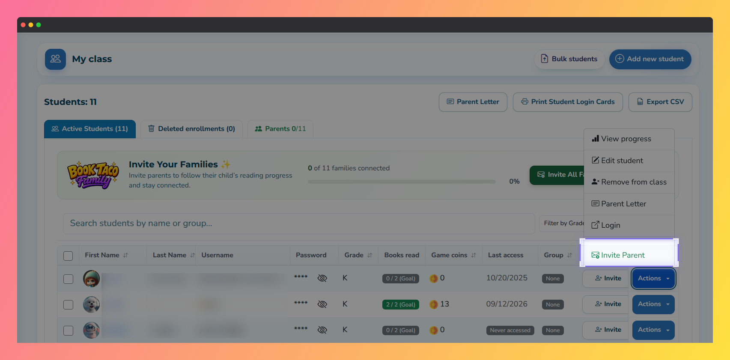Click the families connected progress bar
Screen dimensions: 730x360
point(402,181)
